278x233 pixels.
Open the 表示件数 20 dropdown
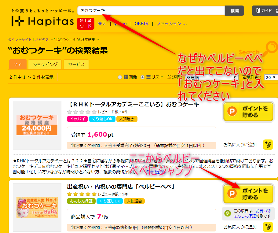(271, 77)
